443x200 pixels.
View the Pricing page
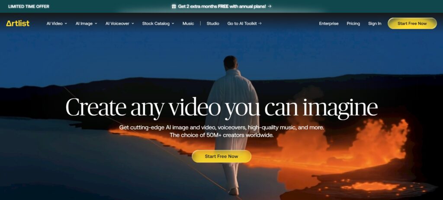click(353, 23)
